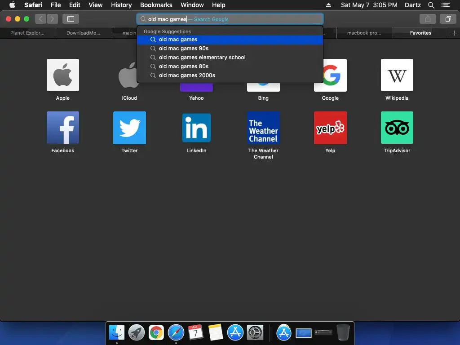
Task: Click the eject icon in the menu bar
Action: coord(328,5)
